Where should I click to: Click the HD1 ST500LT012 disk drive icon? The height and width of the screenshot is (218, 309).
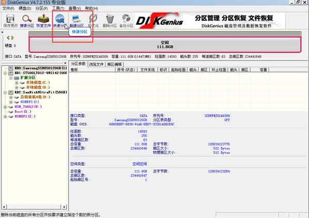tap(11, 73)
